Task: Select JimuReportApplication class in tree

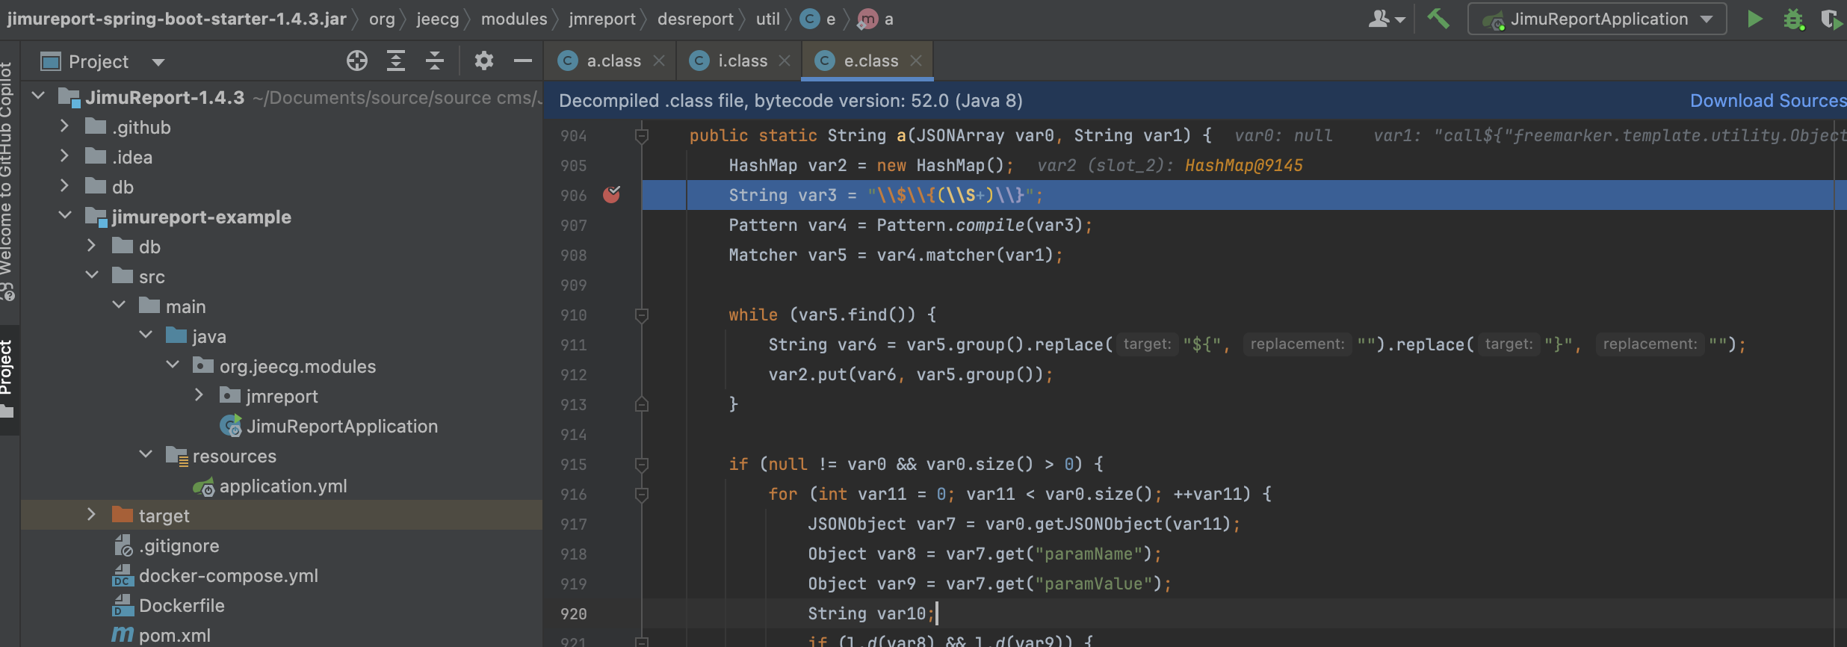Action: (341, 426)
